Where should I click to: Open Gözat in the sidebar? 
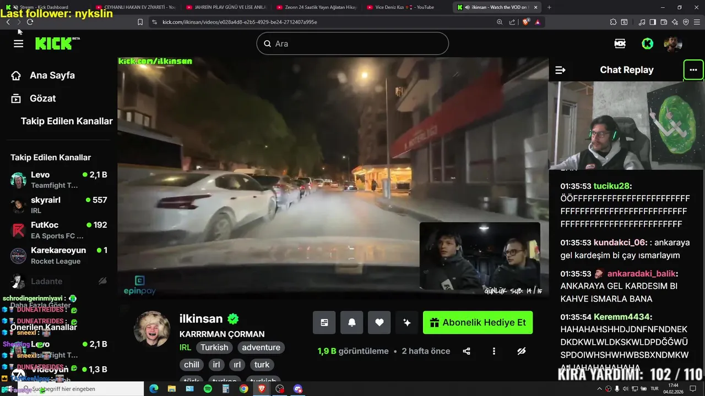43,98
